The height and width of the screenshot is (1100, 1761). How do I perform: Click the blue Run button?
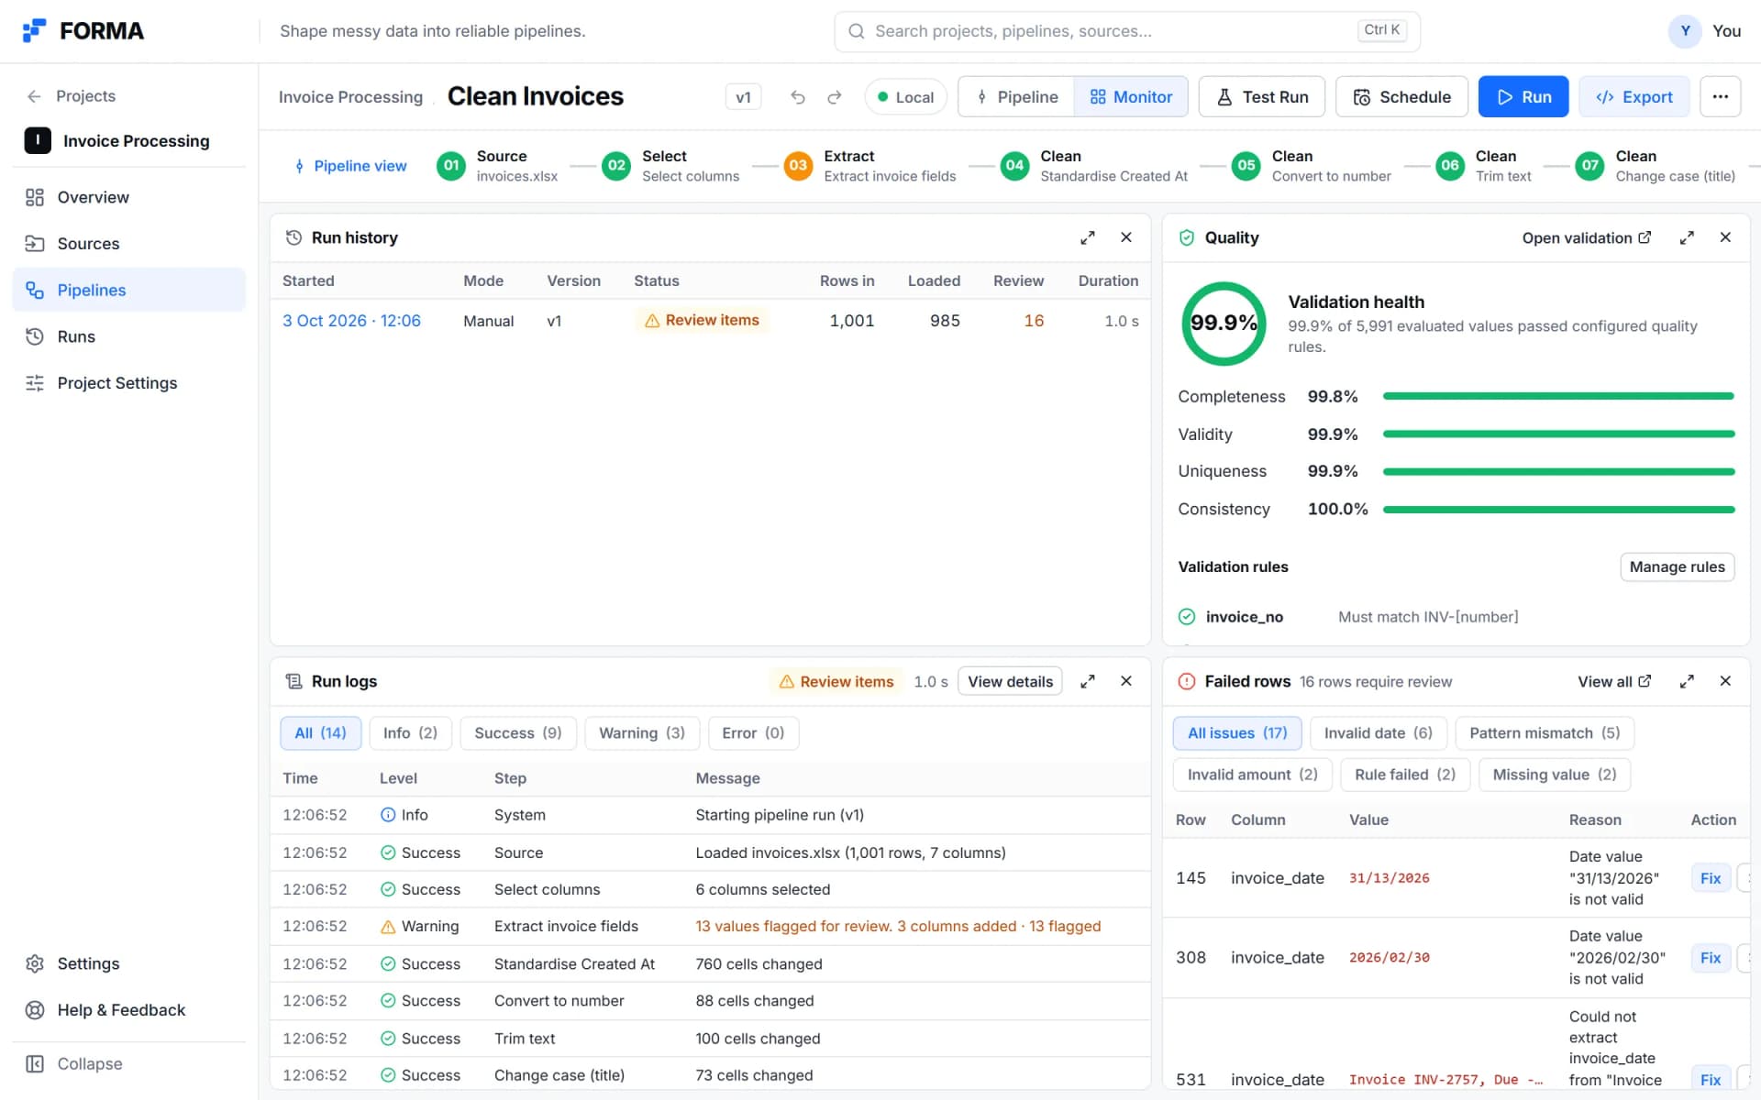pyautogui.click(x=1523, y=97)
